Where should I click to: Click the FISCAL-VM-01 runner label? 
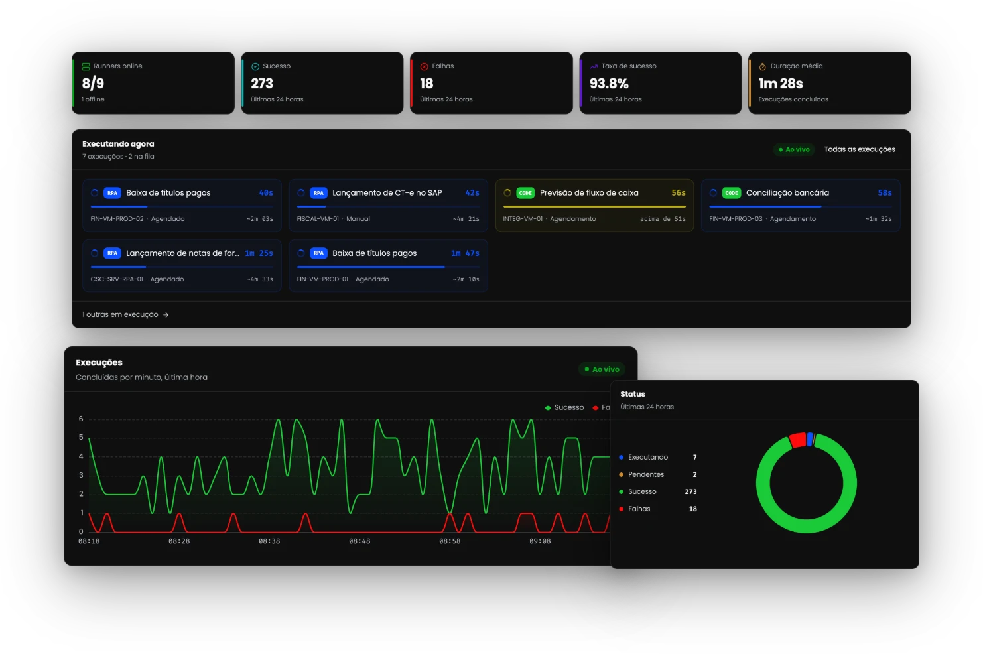318,219
